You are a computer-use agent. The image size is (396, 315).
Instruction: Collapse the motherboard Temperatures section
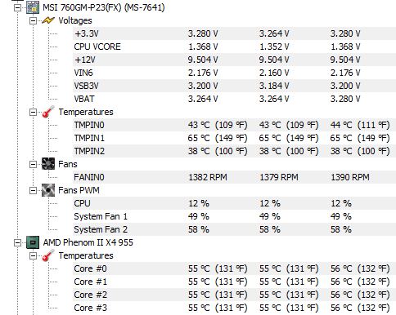click(x=33, y=112)
